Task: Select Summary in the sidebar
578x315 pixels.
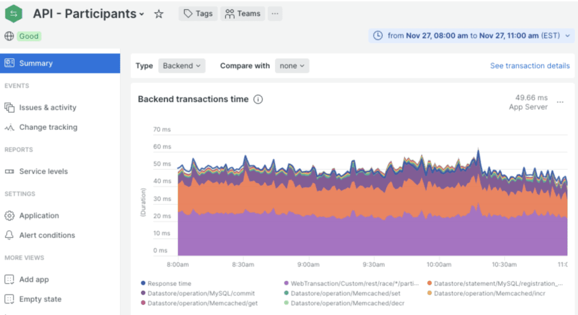Action: 36,63
